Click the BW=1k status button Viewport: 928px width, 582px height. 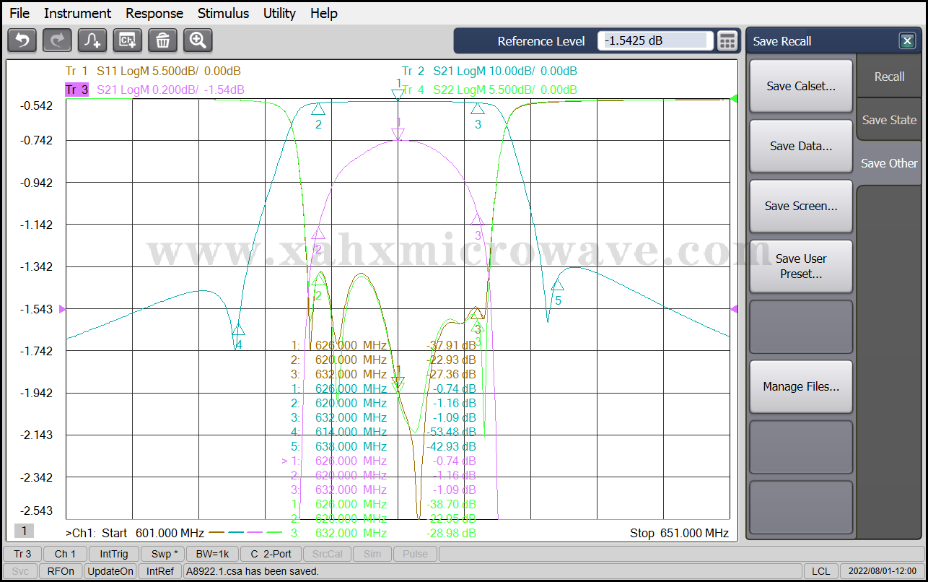(214, 554)
